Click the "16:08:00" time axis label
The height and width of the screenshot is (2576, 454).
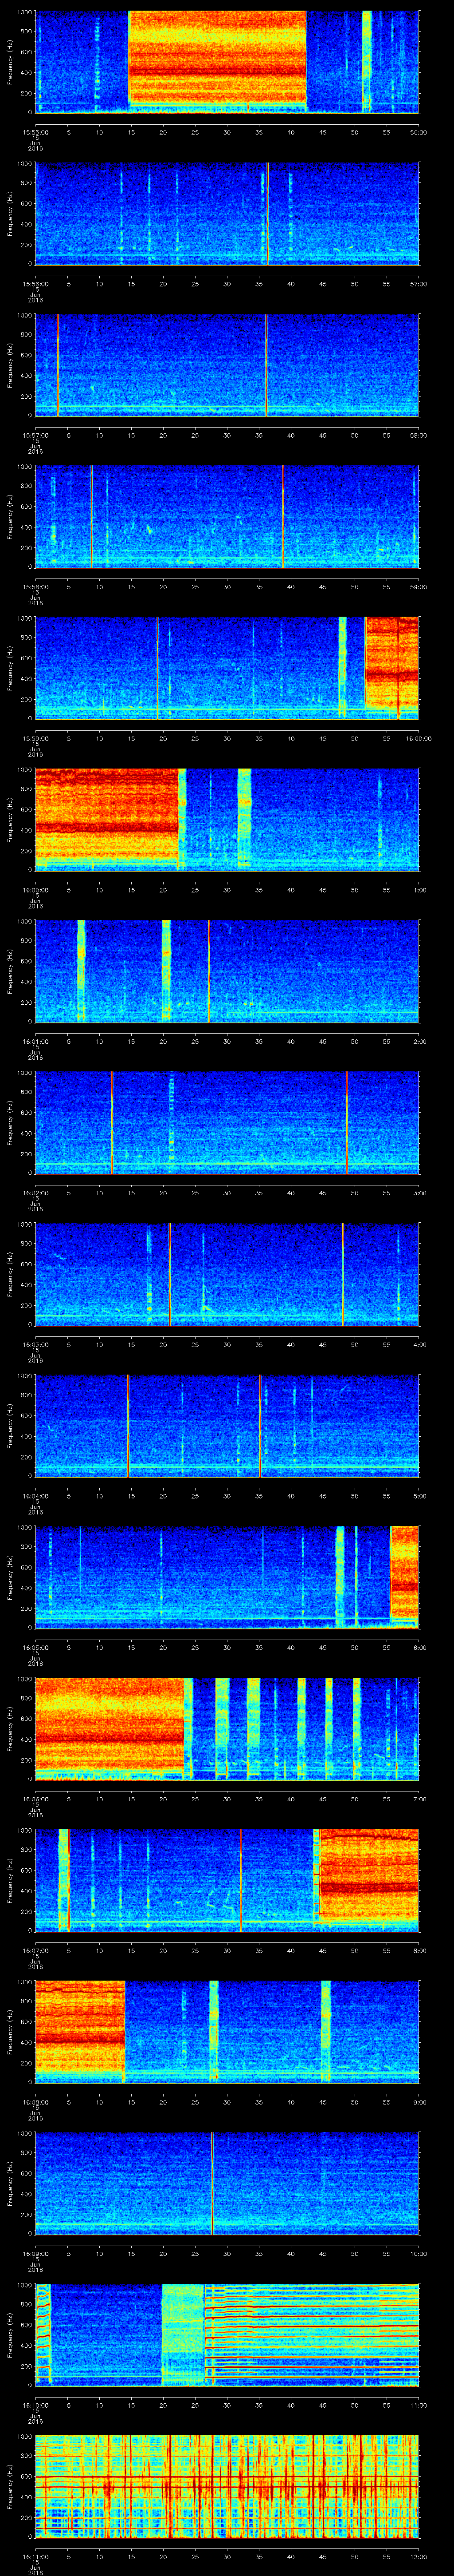pos(35,2102)
